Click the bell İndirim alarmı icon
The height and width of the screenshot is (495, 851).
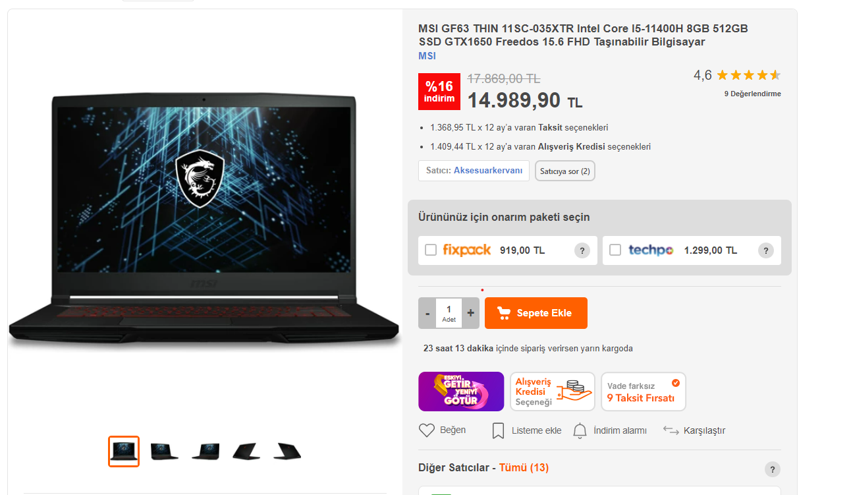(580, 431)
